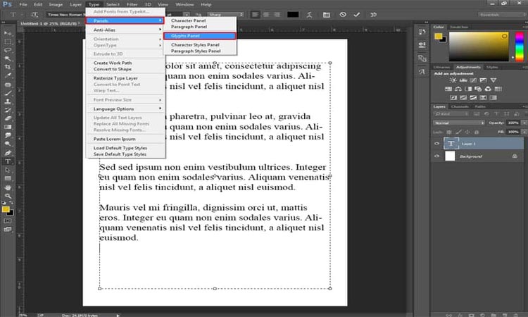Open the Glyphs panel icon in dock
The image size is (528, 317).
[422, 71]
